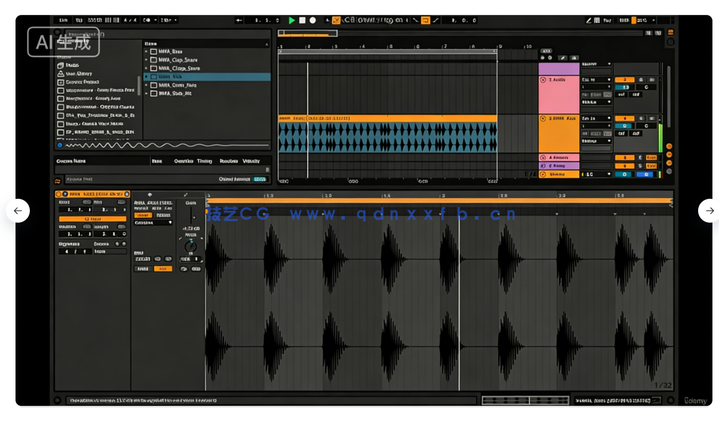Select the MIDI keyboard icon at top right
Viewport: 719px width, 428px height.
(597, 20)
